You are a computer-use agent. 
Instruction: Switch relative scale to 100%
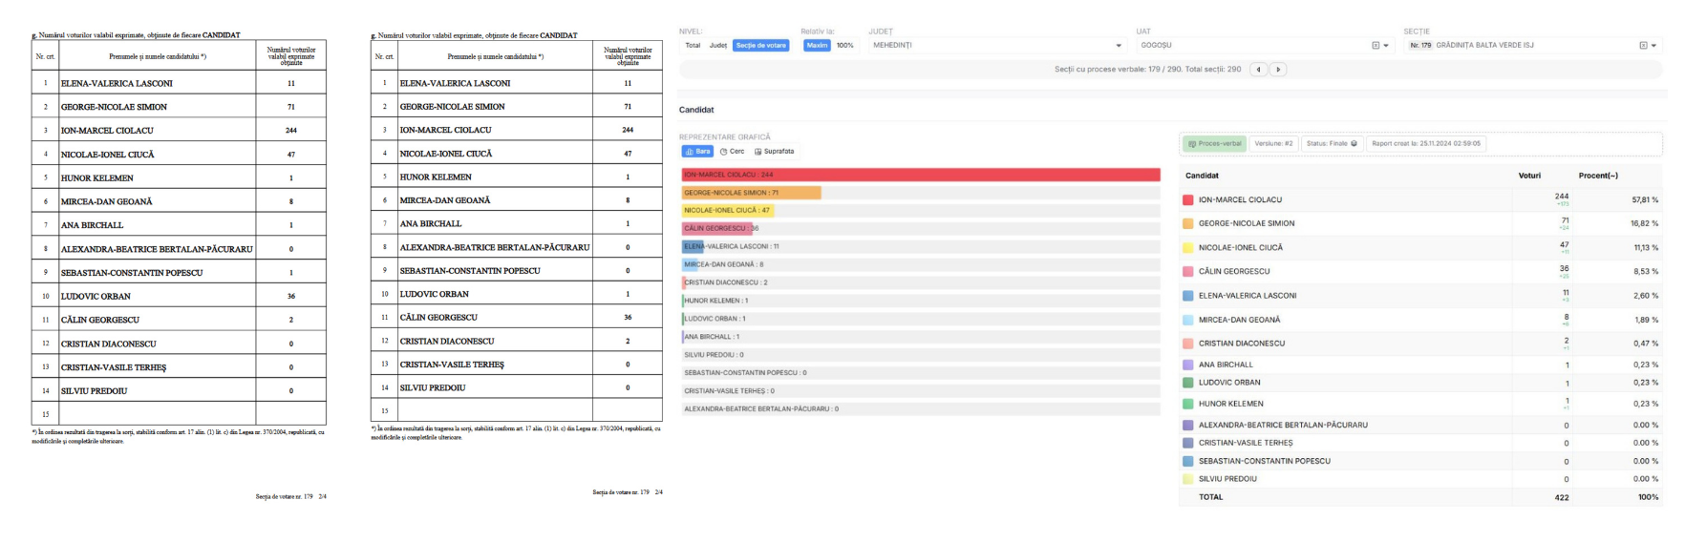[x=845, y=46]
